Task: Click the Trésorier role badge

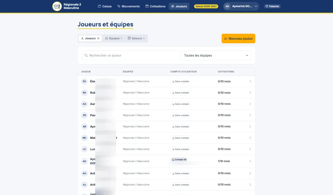Action: click(272, 7)
